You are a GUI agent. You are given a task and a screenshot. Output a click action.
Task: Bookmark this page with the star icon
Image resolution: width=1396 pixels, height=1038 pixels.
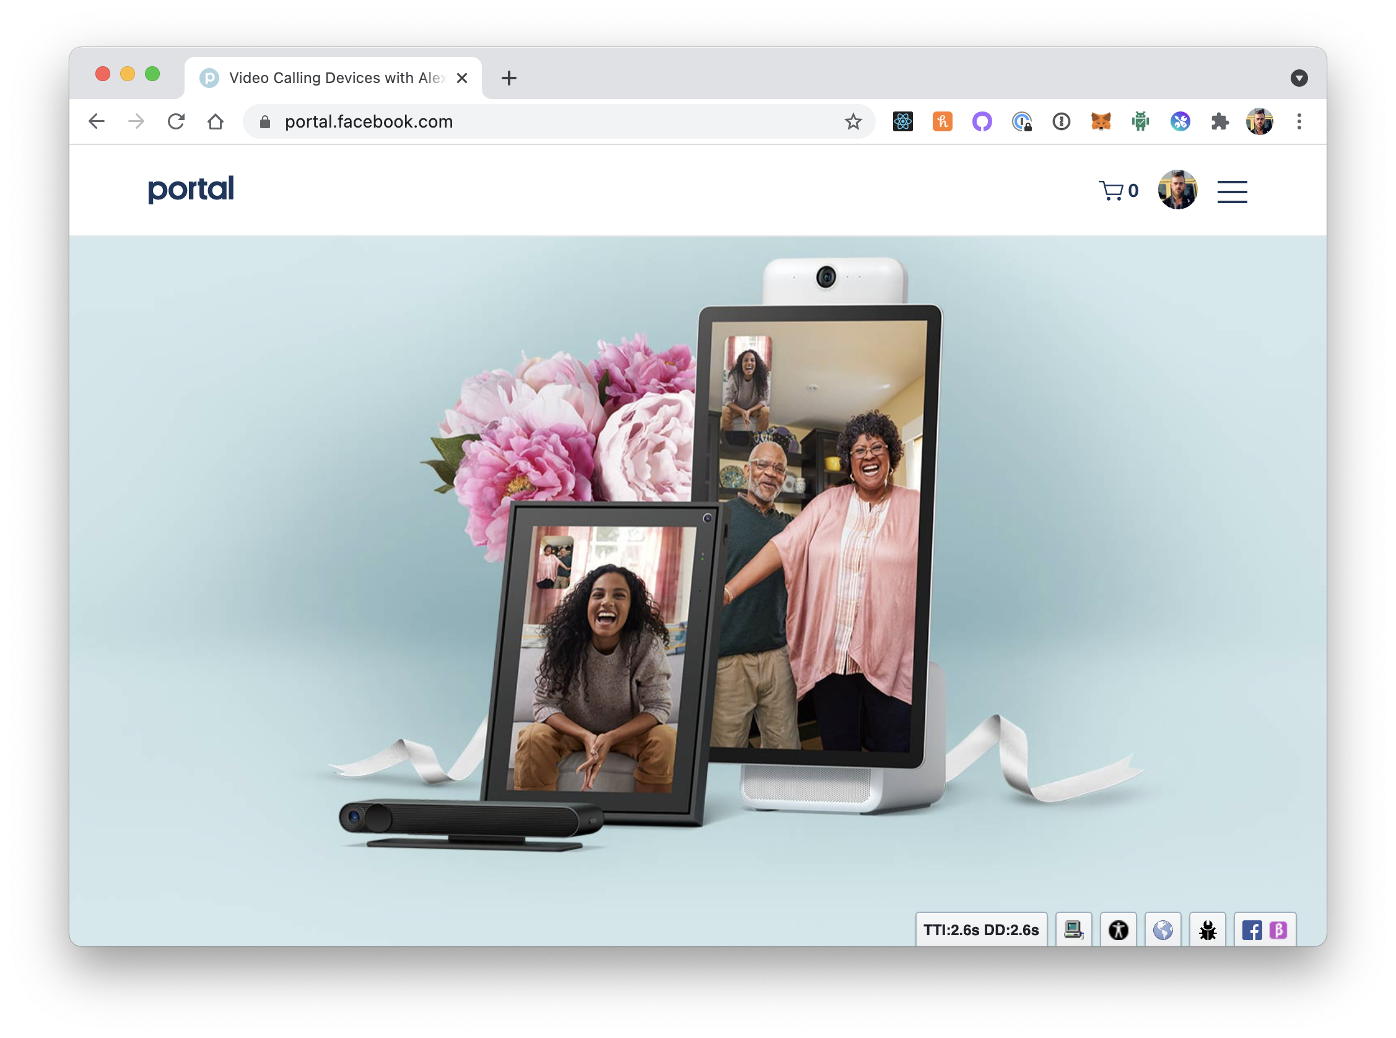(853, 121)
